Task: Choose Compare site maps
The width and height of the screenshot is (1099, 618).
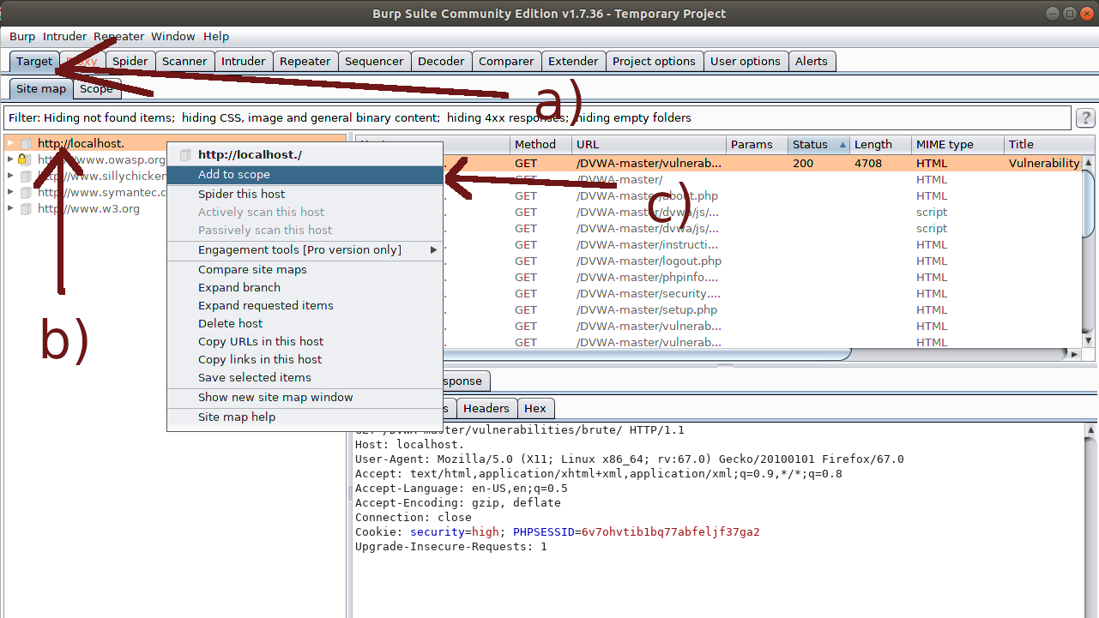Action: 305,270
